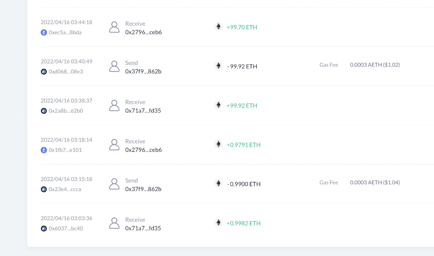434x256 pixels.
Task: Click Arbitrum chain icon beside 0x6037...bc40
Action: (x=44, y=228)
